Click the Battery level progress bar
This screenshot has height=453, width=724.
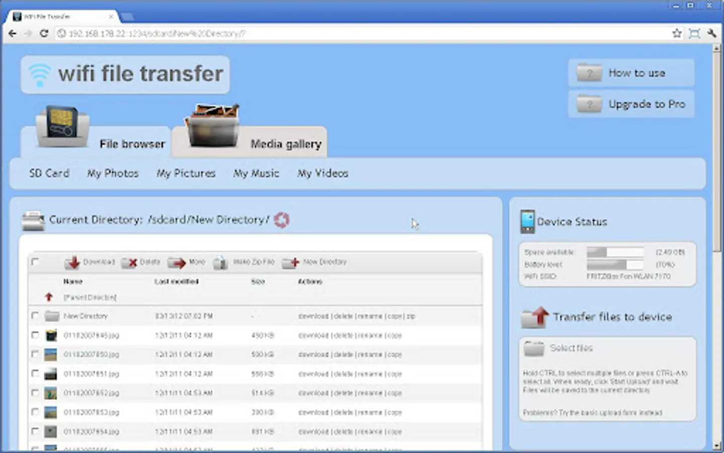click(x=615, y=264)
